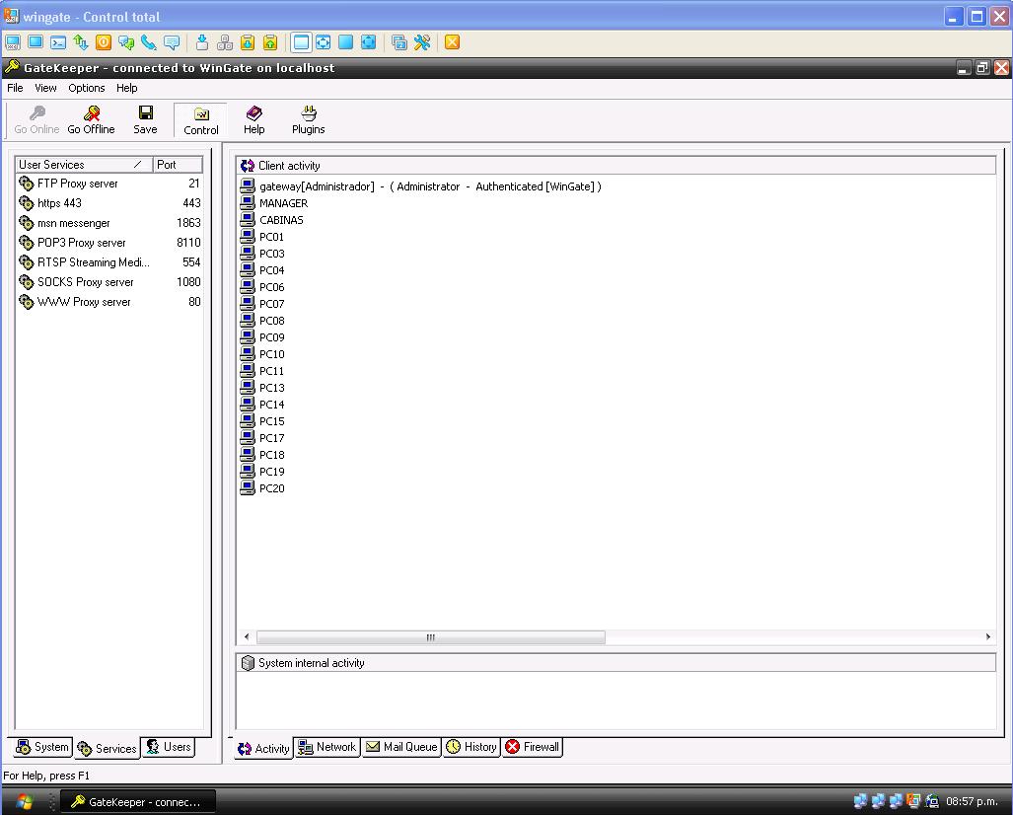The image size is (1013, 815).
Task: Select the fit-to-window view icon
Action: [x=323, y=42]
